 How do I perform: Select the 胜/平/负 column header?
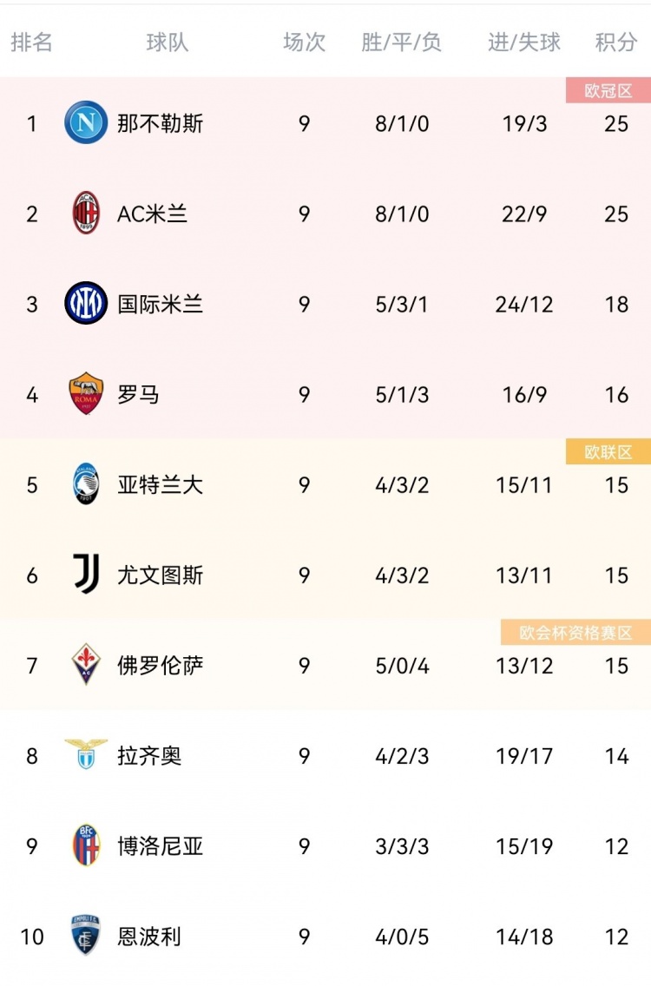click(x=402, y=43)
